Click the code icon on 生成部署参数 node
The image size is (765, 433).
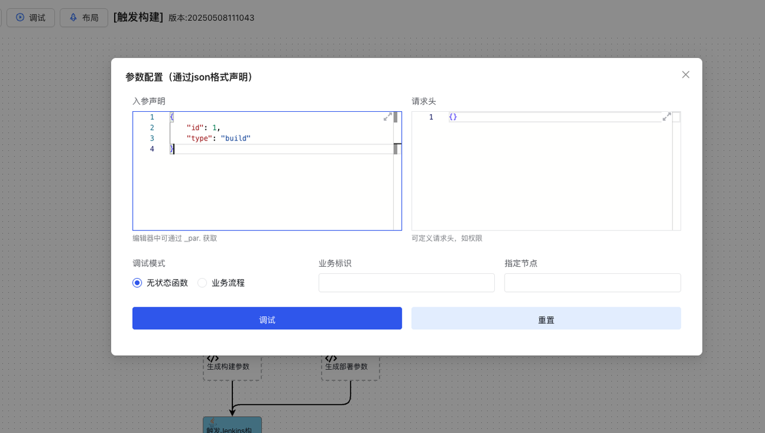(331, 358)
